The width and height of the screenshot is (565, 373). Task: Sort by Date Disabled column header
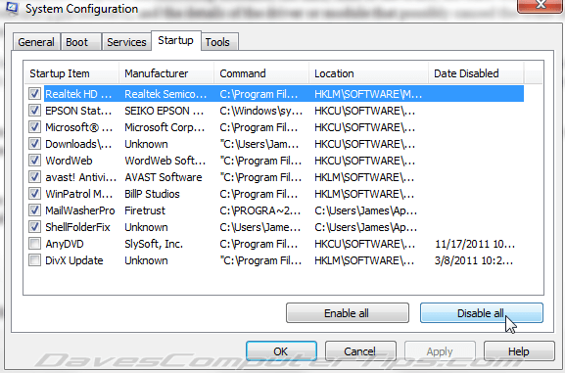[x=476, y=73]
